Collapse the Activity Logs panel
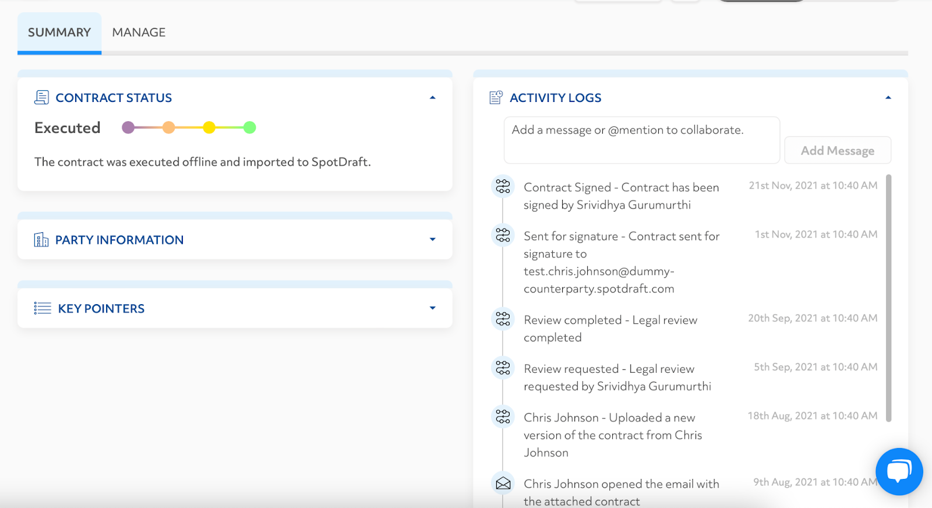This screenshot has height=508, width=932. [x=888, y=98]
